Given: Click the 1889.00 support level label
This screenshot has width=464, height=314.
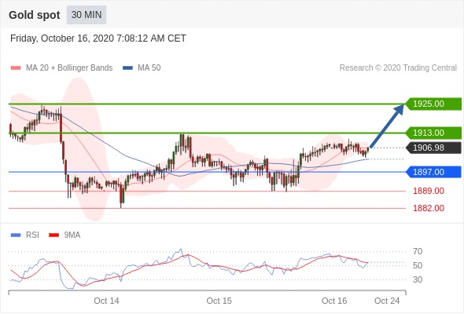Looking at the screenshot, I should tap(429, 191).
